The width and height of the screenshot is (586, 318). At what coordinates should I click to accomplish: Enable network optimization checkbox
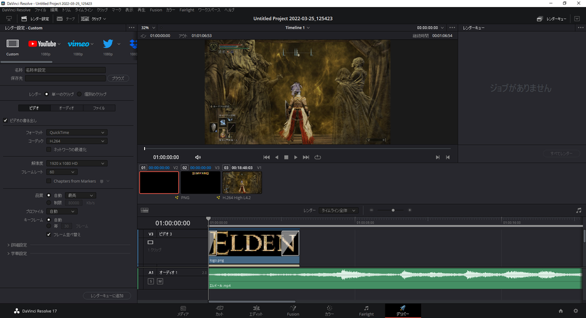click(x=48, y=150)
